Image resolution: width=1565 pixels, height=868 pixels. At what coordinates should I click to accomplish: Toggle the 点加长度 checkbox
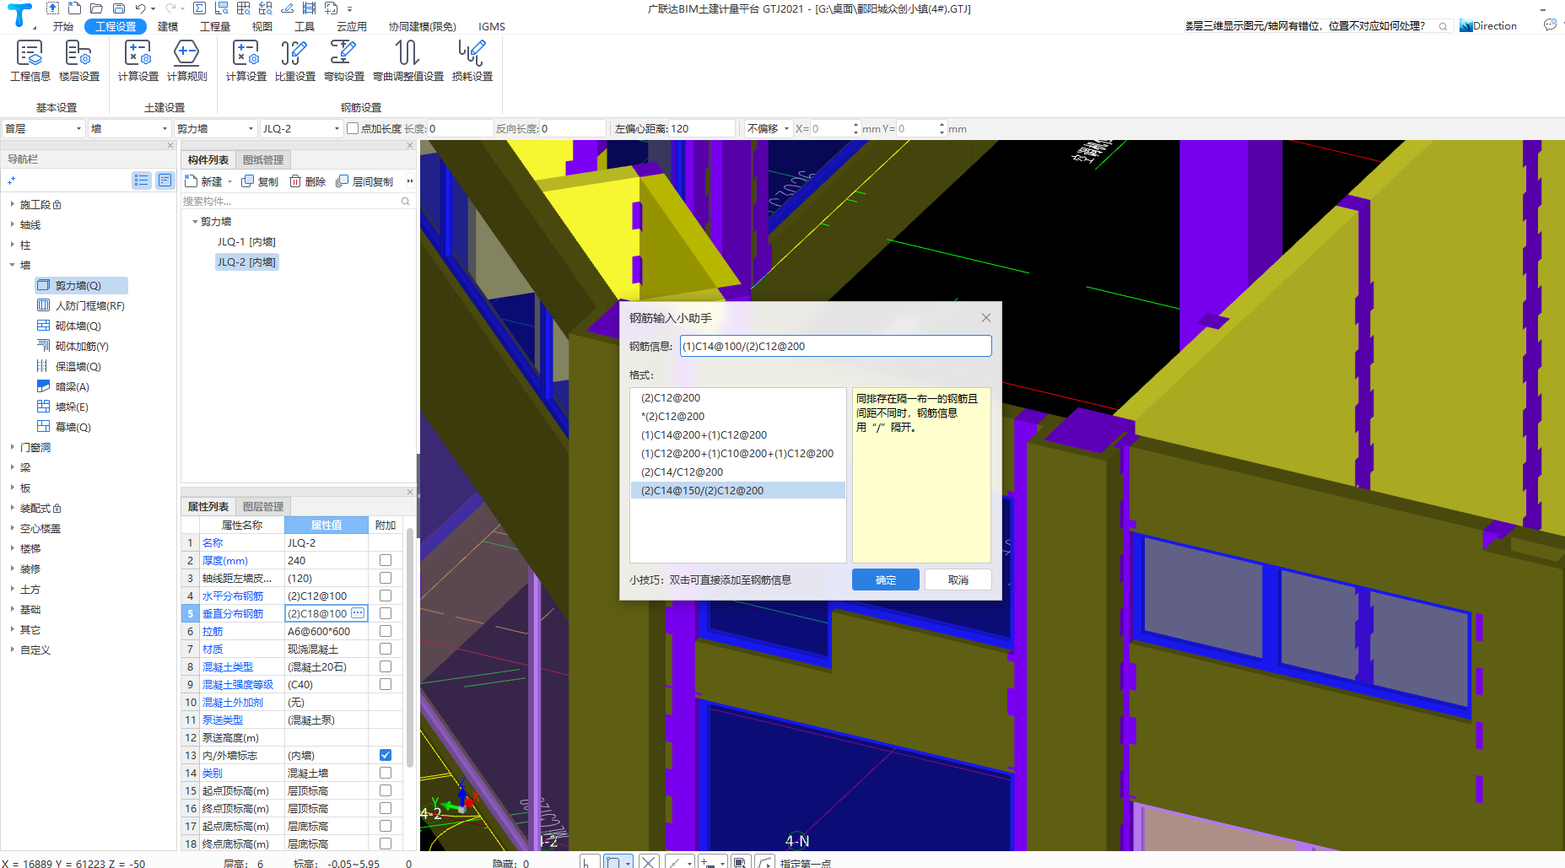click(353, 128)
